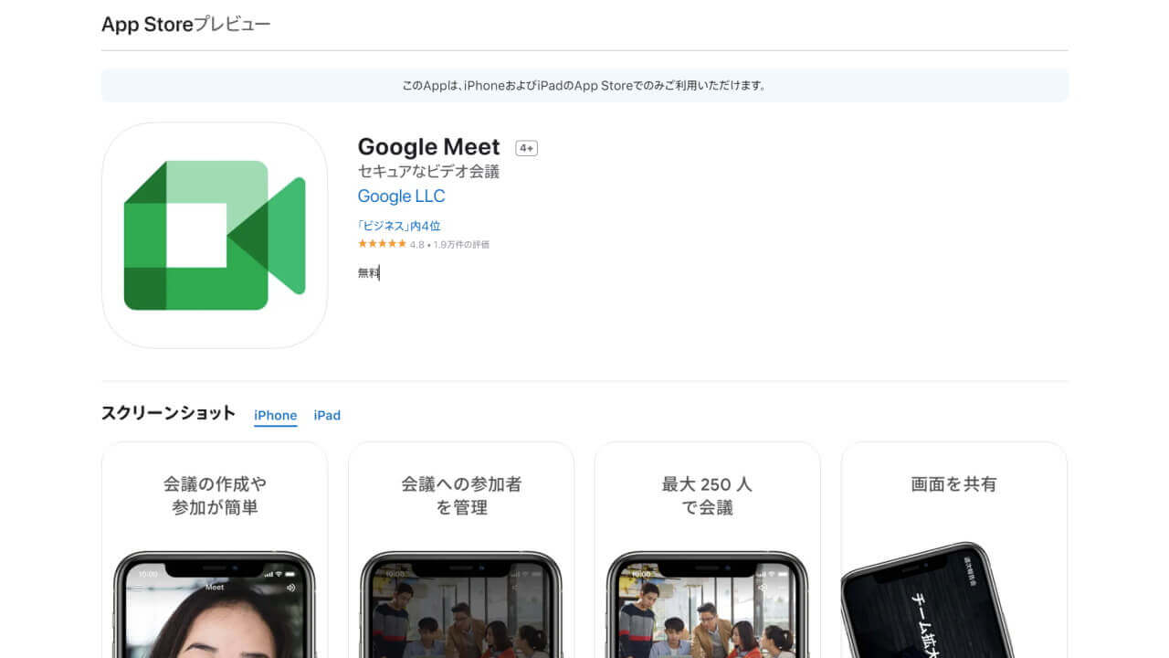Open the 最大 250 人で会議 screenshot
1169x658 pixels.
[707, 548]
